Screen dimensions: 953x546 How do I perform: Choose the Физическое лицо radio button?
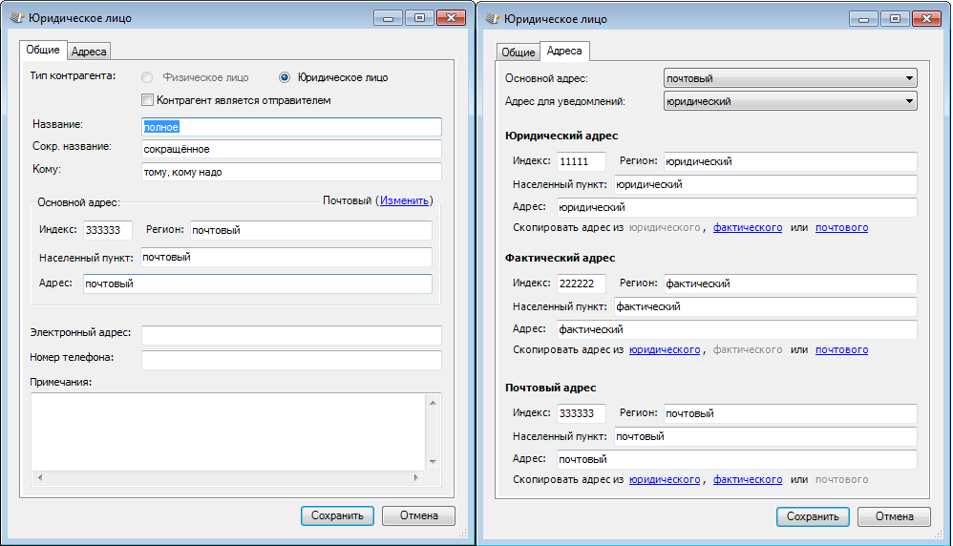(x=147, y=77)
